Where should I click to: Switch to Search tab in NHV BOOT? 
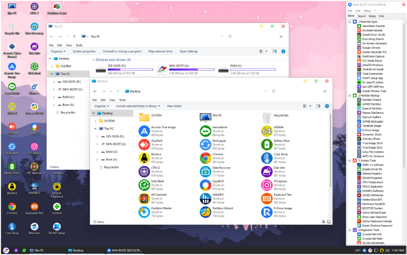pyautogui.click(x=362, y=16)
